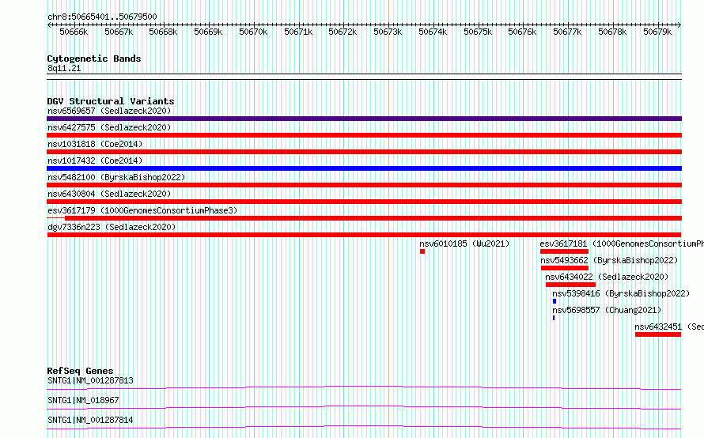Open variant nsv1031818 (Coe2014) label
This screenshot has width=704, height=438.
pyautogui.click(x=95, y=144)
